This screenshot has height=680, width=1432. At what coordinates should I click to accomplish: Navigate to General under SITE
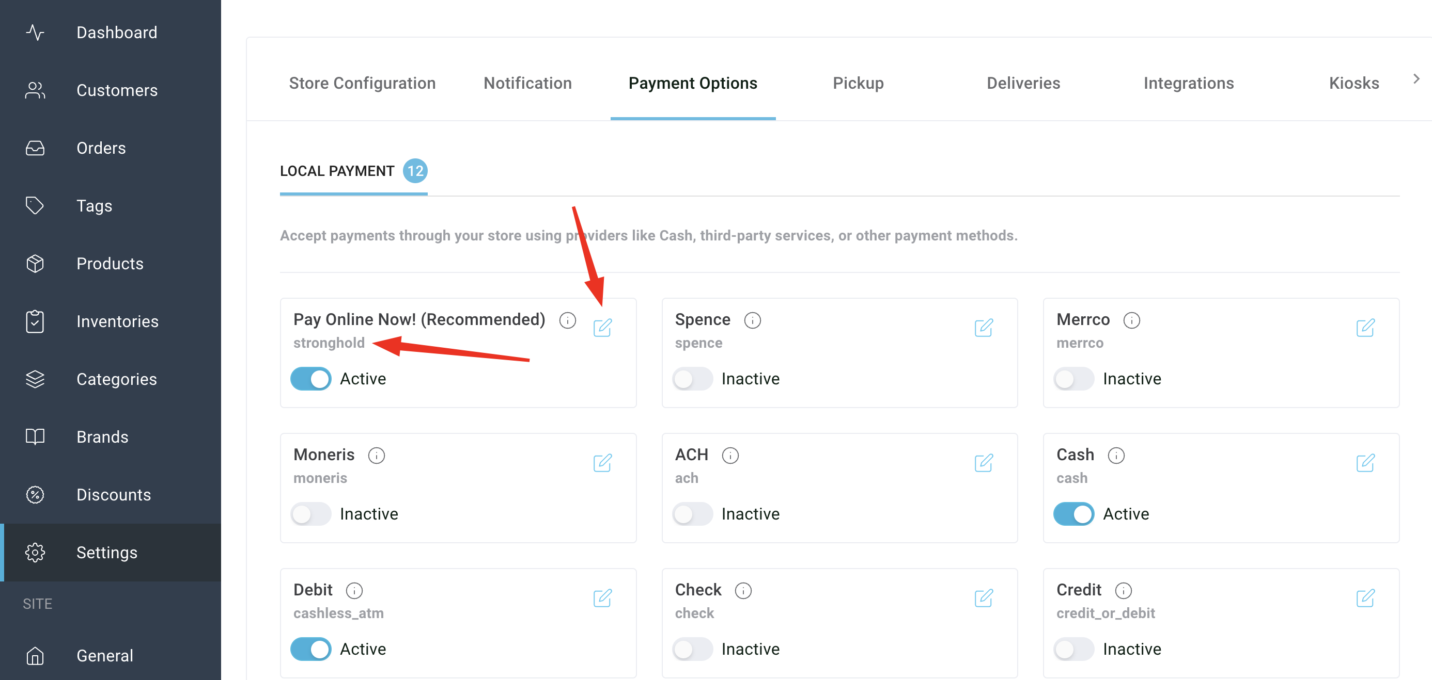(x=104, y=655)
